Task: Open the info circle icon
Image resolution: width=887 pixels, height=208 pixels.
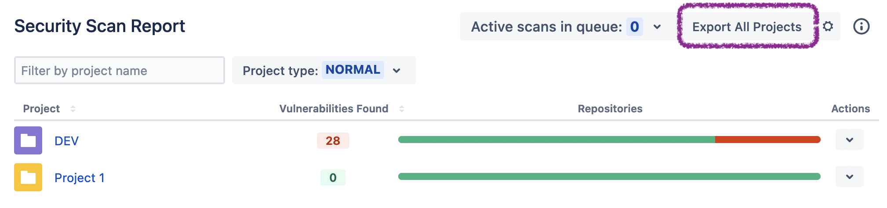Action: click(861, 27)
